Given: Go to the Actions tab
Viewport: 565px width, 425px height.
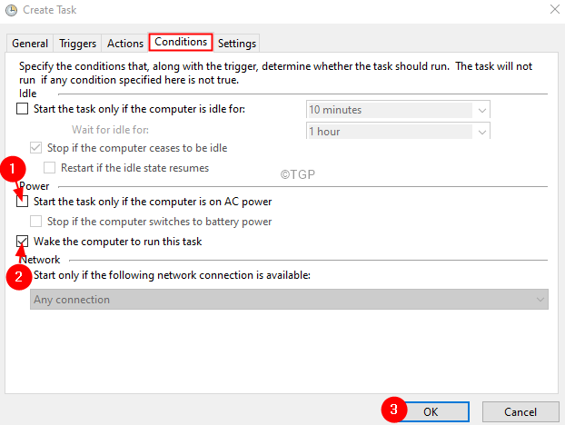Looking at the screenshot, I should pos(125,43).
